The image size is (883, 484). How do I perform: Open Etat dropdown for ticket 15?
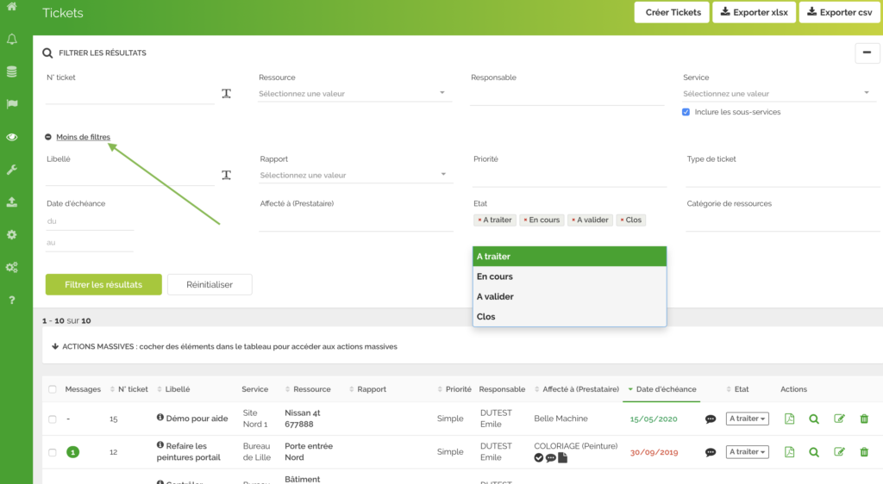coord(747,419)
